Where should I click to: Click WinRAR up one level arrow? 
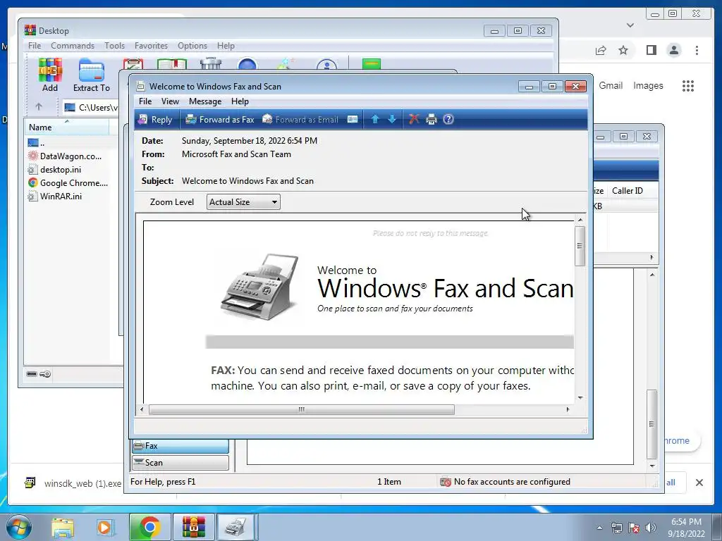point(39,107)
